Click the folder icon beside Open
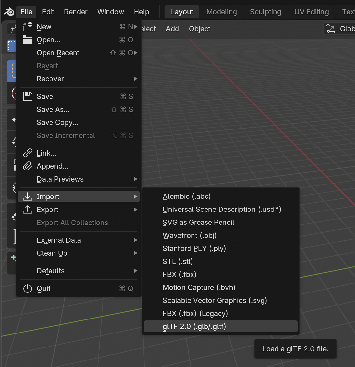Viewport: 355px width, 367px height. click(x=27, y=40)
